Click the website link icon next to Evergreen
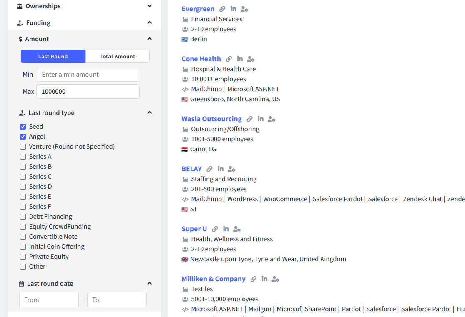The image size is (465, 317). 221,9
